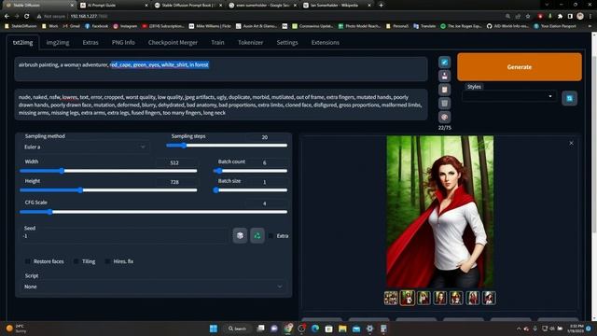
Task: Show hidden icons in the system tray
Action: coord(519,329)
